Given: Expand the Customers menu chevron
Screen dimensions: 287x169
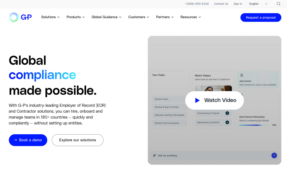Looking at the screenshot, I should 148,17.
